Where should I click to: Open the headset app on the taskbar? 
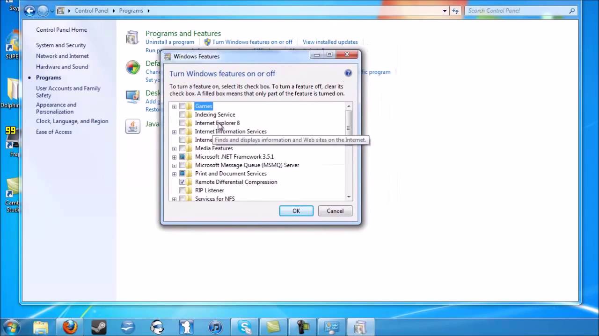click(x=157, y=327)
